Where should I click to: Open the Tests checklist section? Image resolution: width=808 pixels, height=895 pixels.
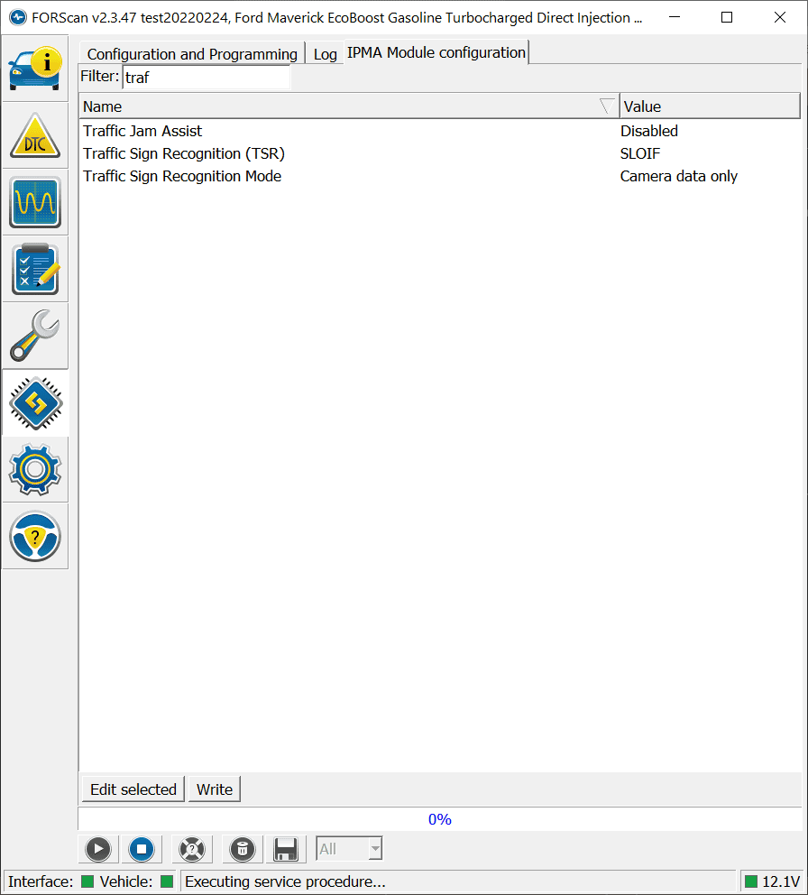pos(35,270)
